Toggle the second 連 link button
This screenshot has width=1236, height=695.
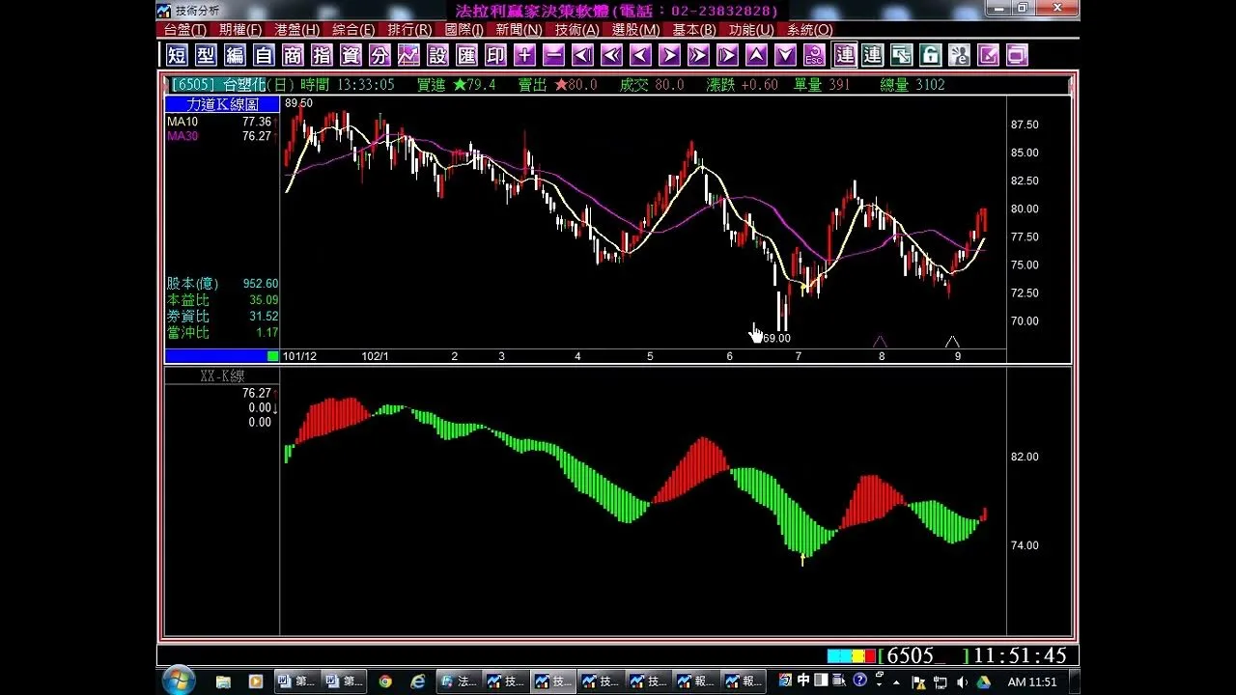pos(872,55)
